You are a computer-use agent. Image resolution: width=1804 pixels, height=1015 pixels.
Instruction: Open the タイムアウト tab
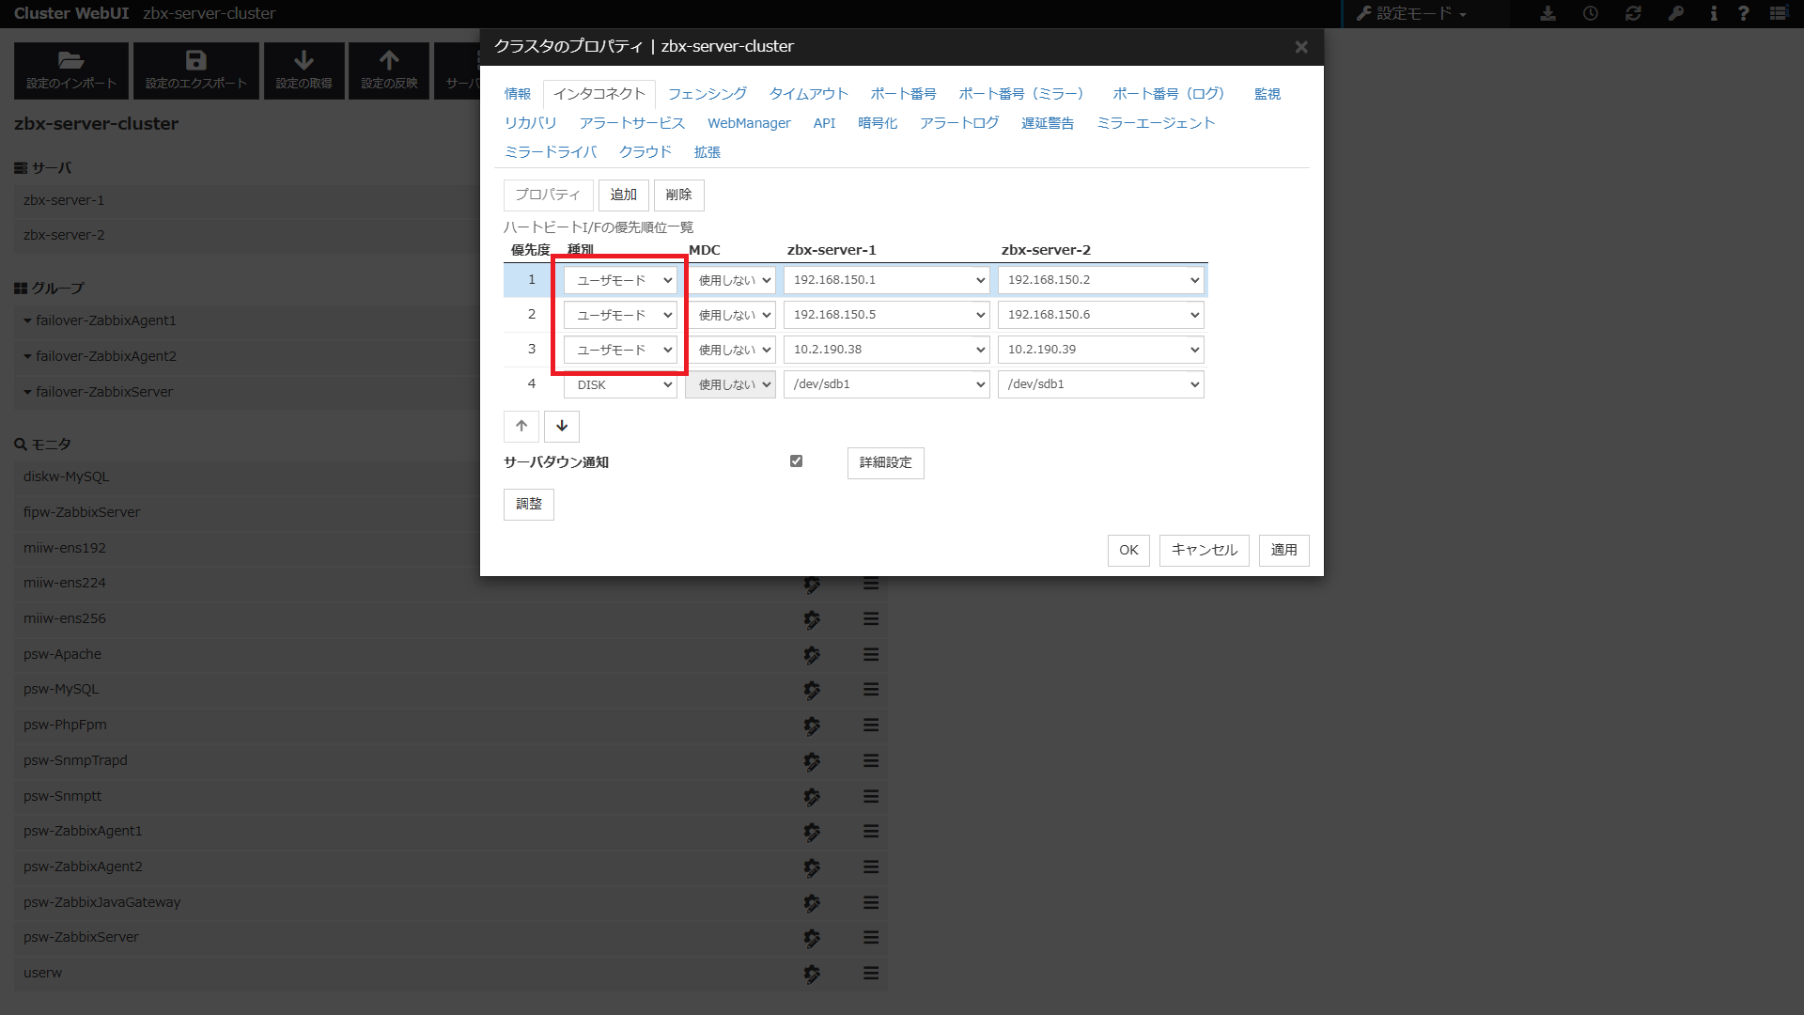tap(808, 94)
